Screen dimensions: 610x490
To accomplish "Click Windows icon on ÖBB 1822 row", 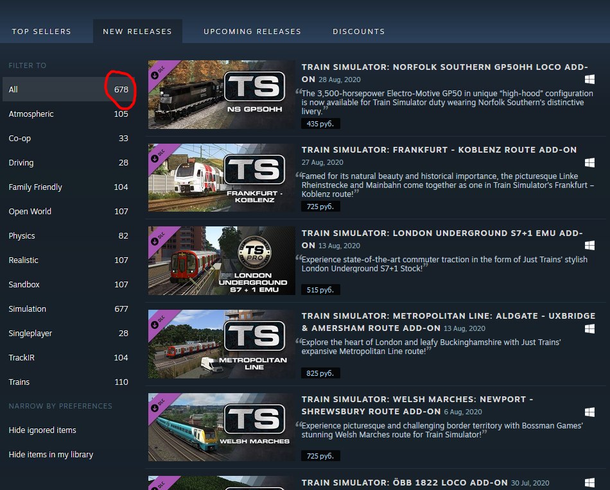I will pos(589,482).
